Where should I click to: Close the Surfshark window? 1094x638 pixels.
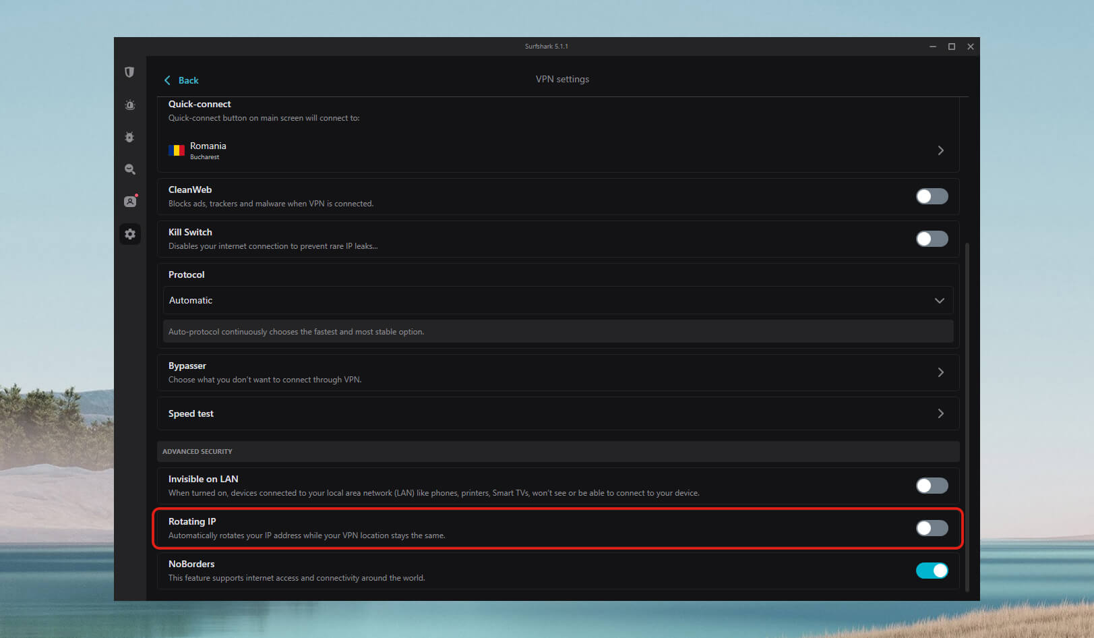click(x=971, y=47)
